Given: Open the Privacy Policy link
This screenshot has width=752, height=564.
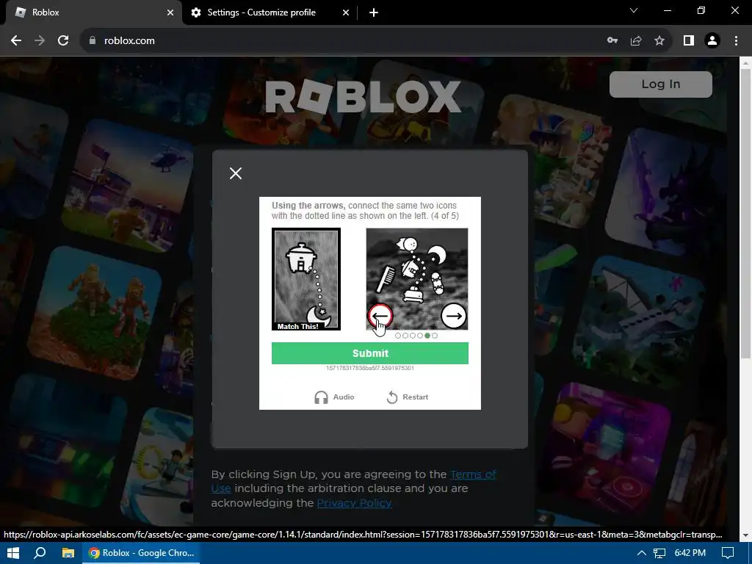Looking at the screenshot, I should pyautogui.click(x=355, y=502).
